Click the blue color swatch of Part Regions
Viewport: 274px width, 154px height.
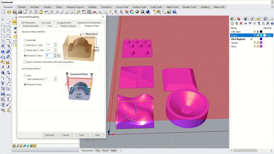click(261, 39)
